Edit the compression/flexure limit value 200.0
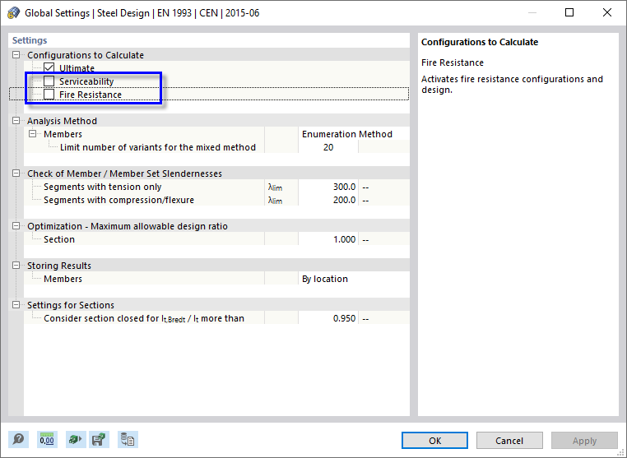This screenshot has width=627, height=458. [328, 200]
